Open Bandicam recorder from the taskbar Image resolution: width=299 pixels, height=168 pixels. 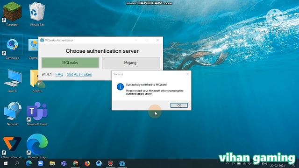(110, 163)
